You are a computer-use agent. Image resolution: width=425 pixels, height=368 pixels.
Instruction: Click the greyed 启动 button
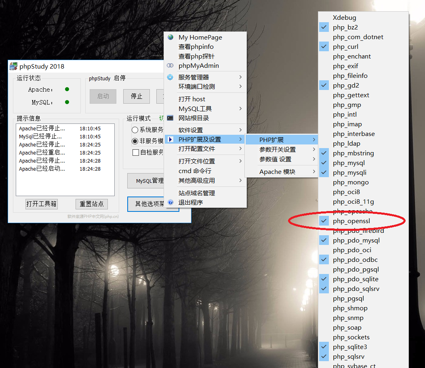coord(103,96)
